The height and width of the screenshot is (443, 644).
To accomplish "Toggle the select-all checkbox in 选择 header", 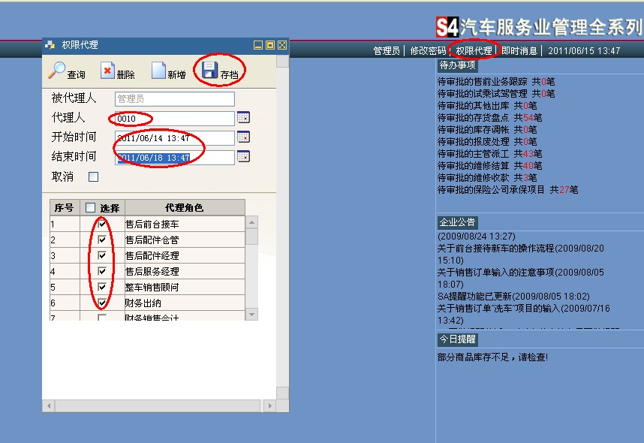I will click(90, 207).
